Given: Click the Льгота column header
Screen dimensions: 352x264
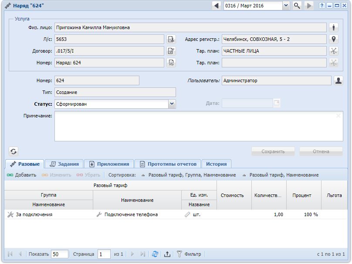Looking at the screenshot, I should [x=334, y=195].
